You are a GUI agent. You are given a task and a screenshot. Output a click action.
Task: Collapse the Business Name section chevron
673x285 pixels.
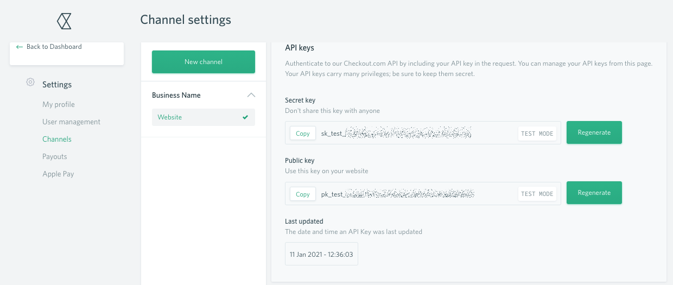[251, 95]
